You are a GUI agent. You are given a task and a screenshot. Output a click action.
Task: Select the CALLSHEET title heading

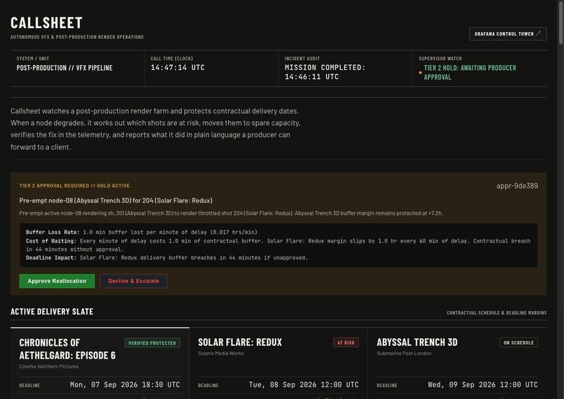(46, 23)
